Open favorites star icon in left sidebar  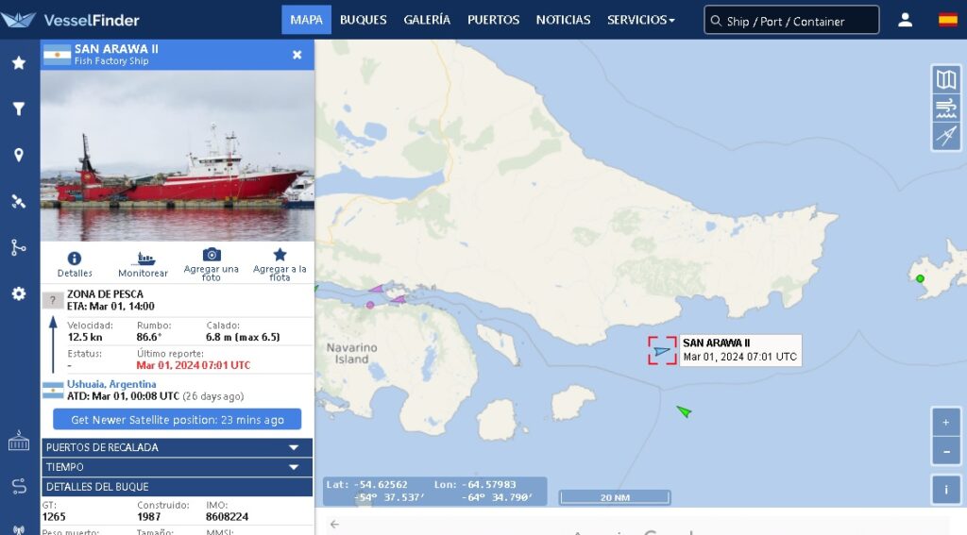point(19,62)
